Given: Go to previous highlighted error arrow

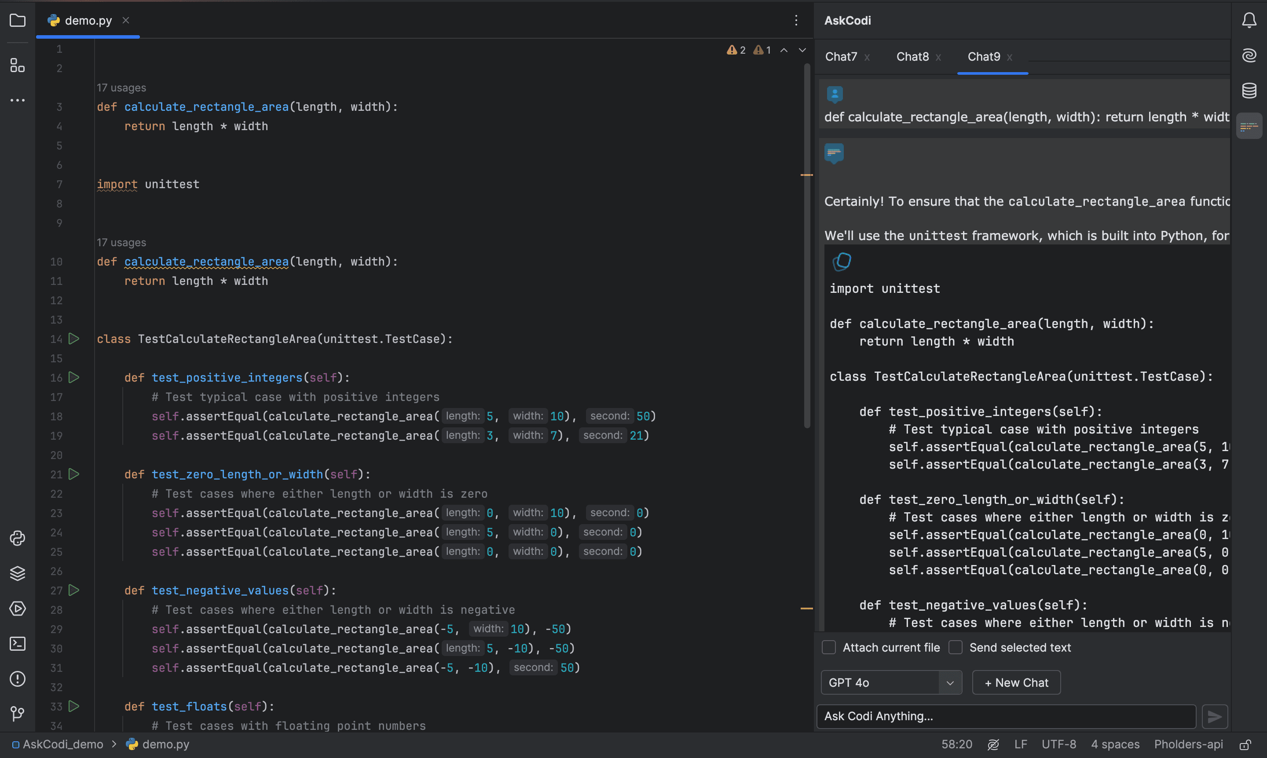Looking at the screenshot, I should pos(784,50).
